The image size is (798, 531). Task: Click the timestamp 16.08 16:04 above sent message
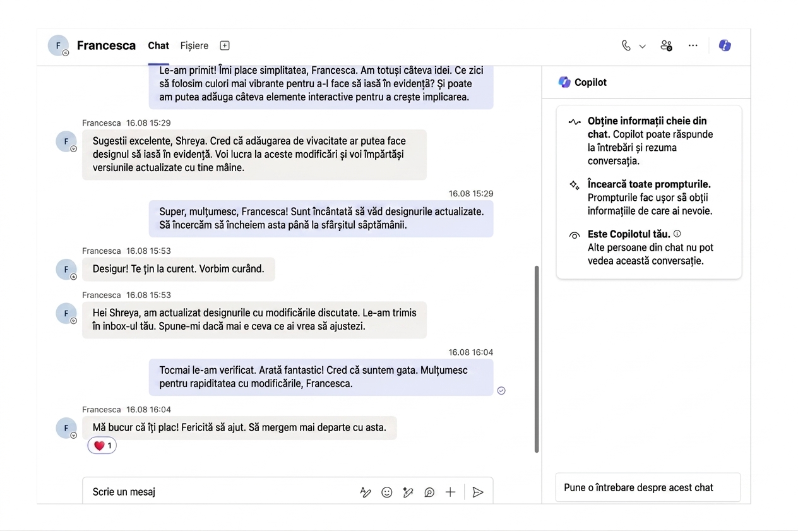tap(471, 352)
